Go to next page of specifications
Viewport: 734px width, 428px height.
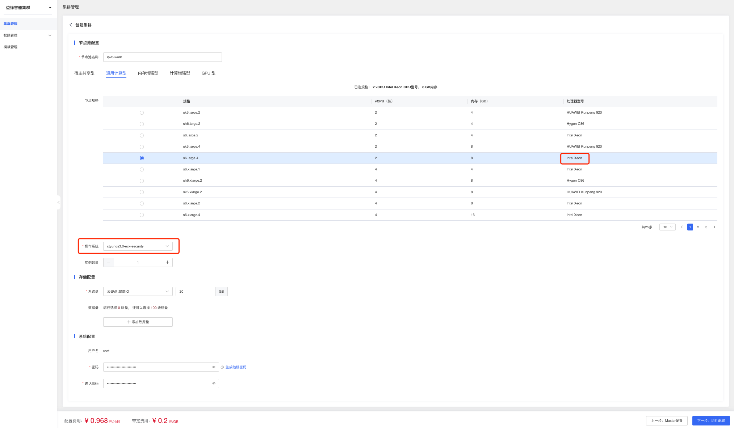click(x=714, y=227)
